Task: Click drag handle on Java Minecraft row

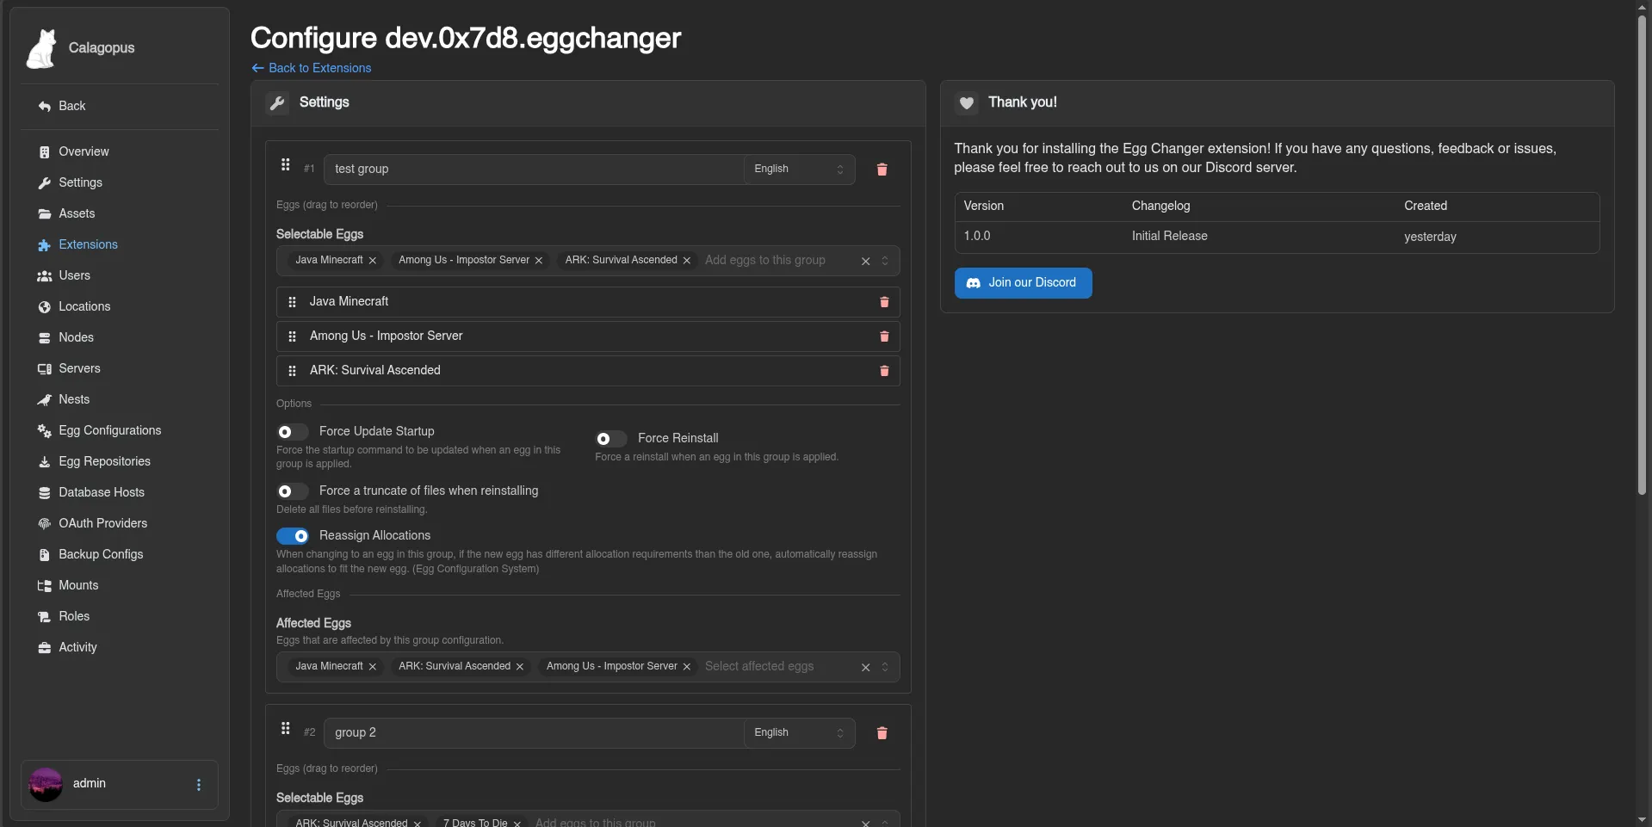Action: pos(292,302)
